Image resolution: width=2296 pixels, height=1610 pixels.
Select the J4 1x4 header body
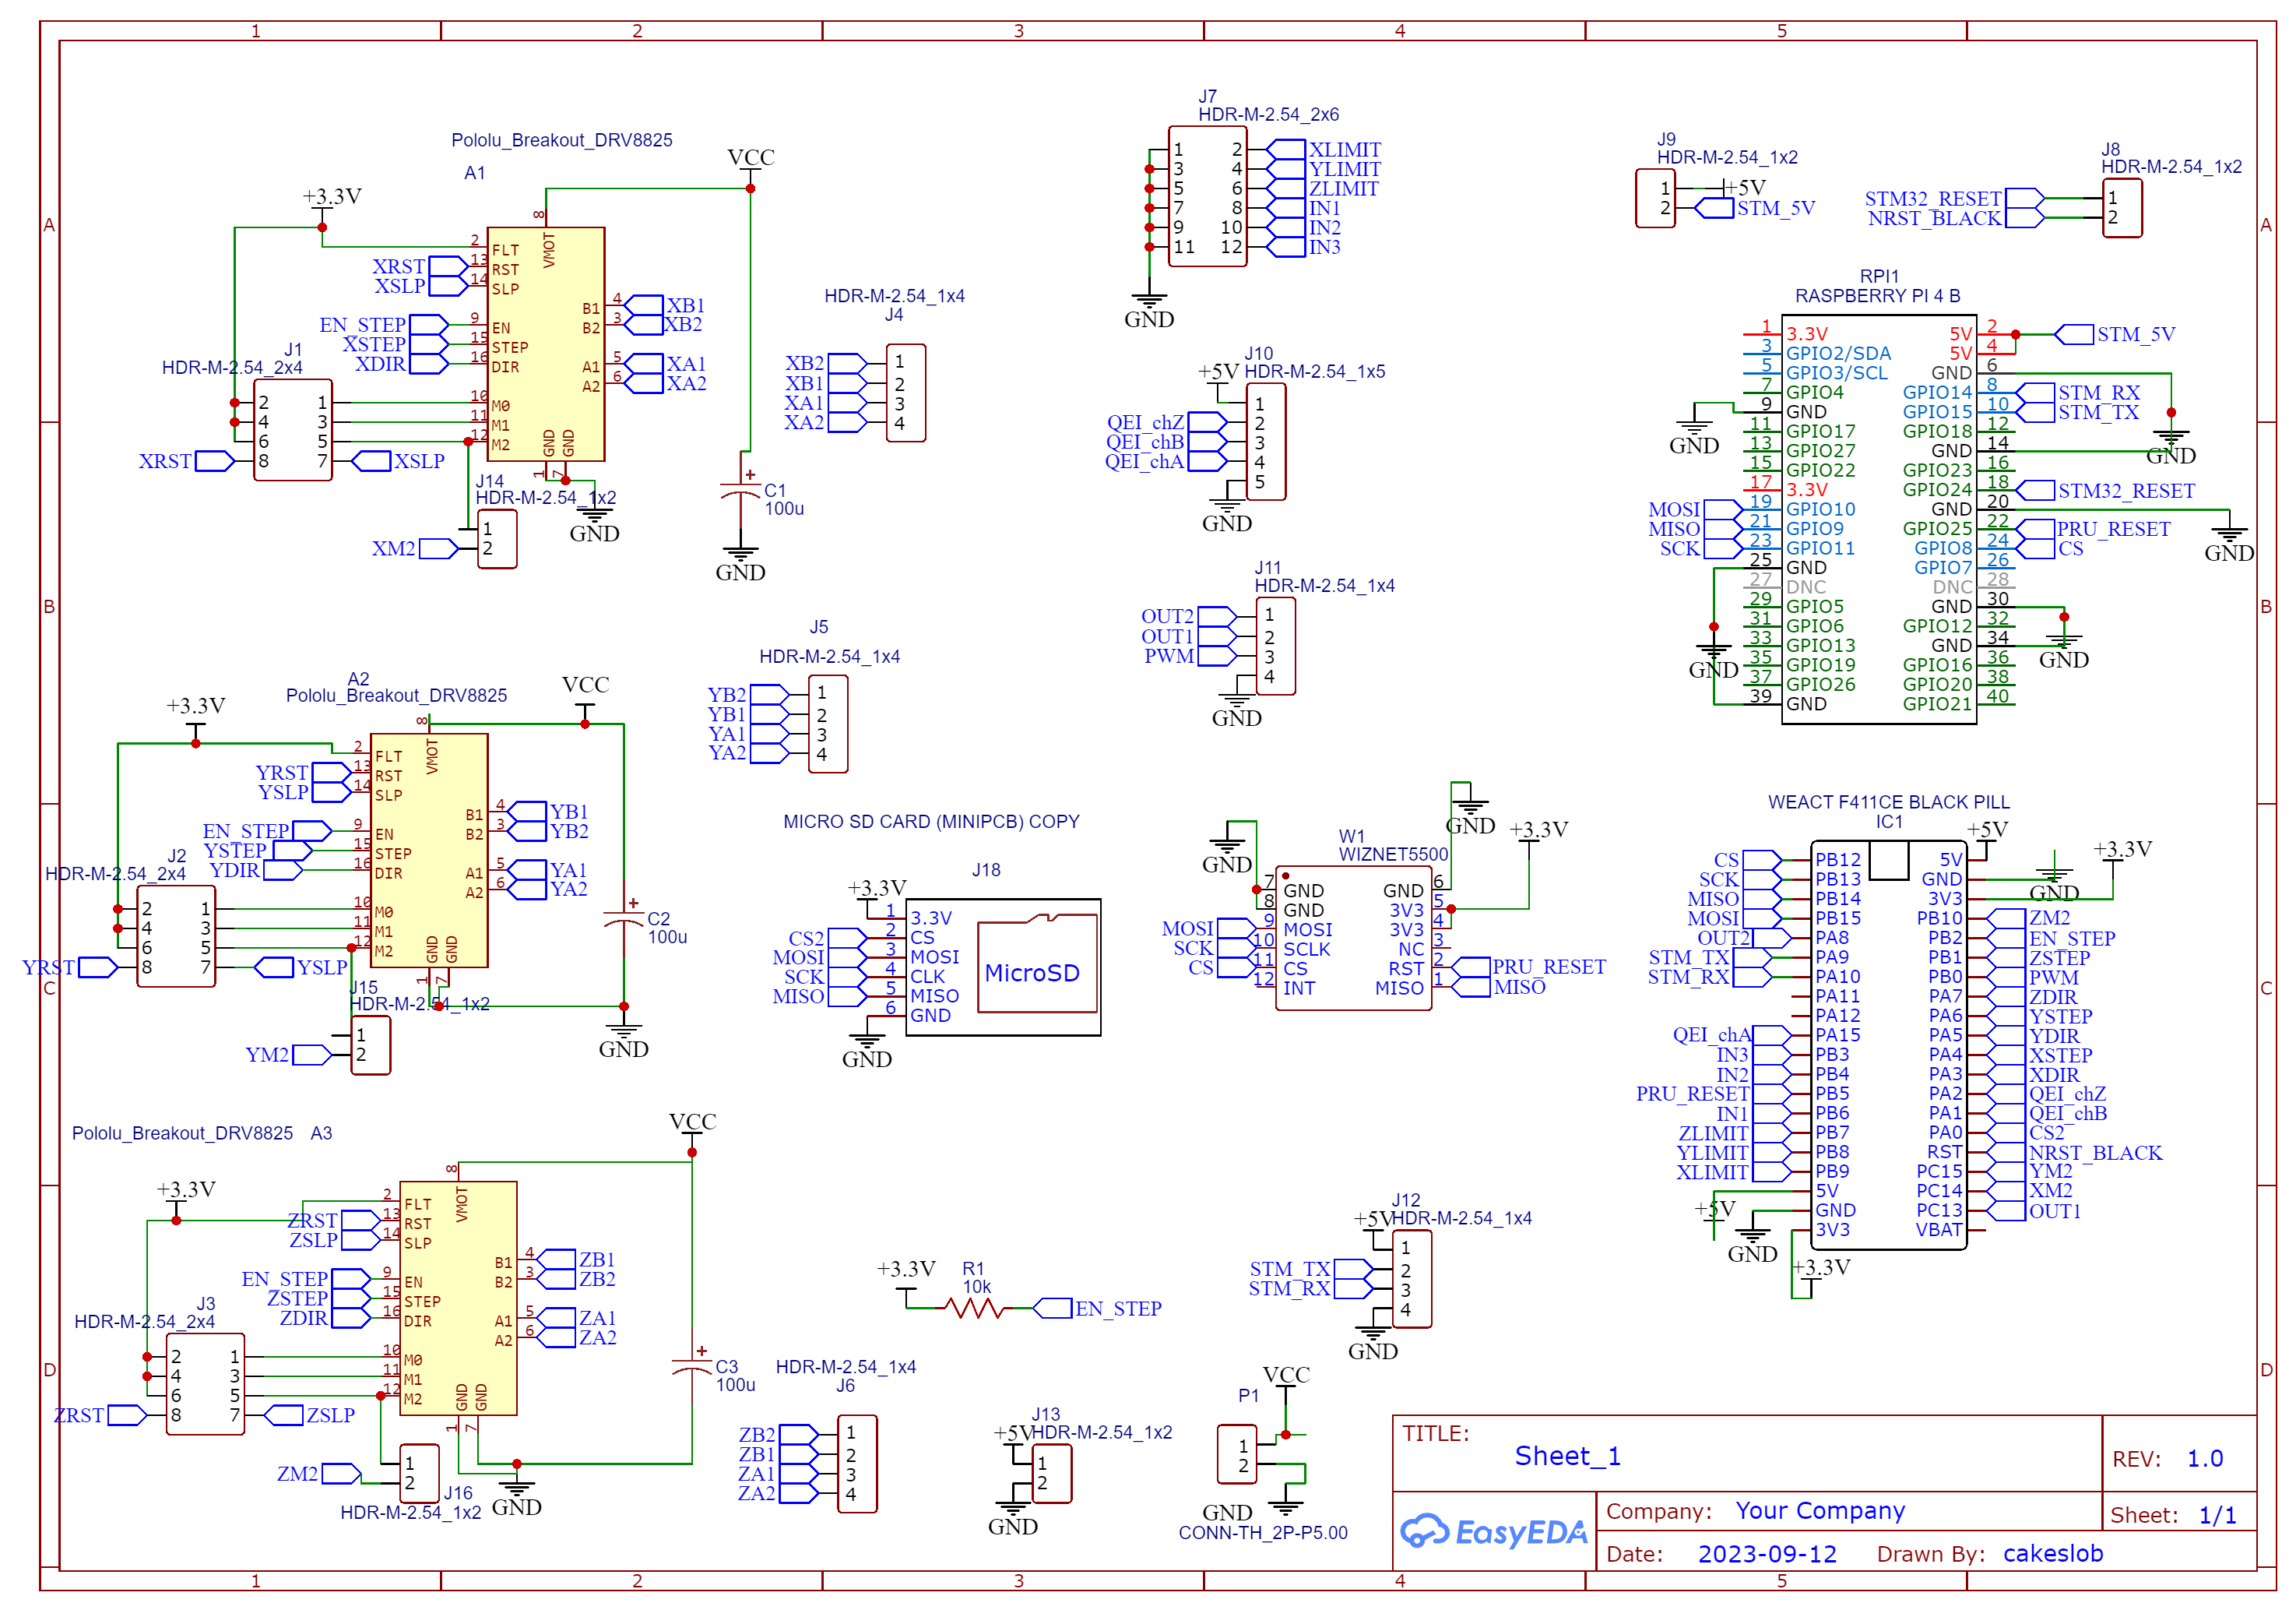point(906,393)
